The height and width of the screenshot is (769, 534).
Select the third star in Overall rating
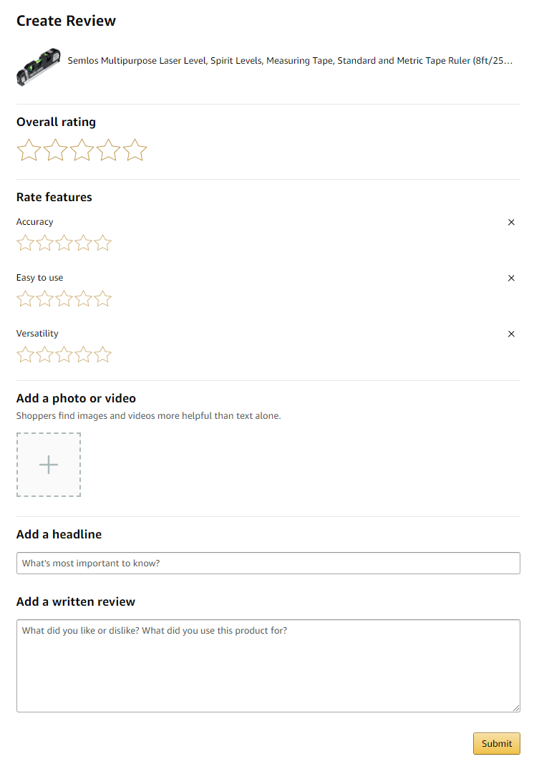tap(82, 150)
